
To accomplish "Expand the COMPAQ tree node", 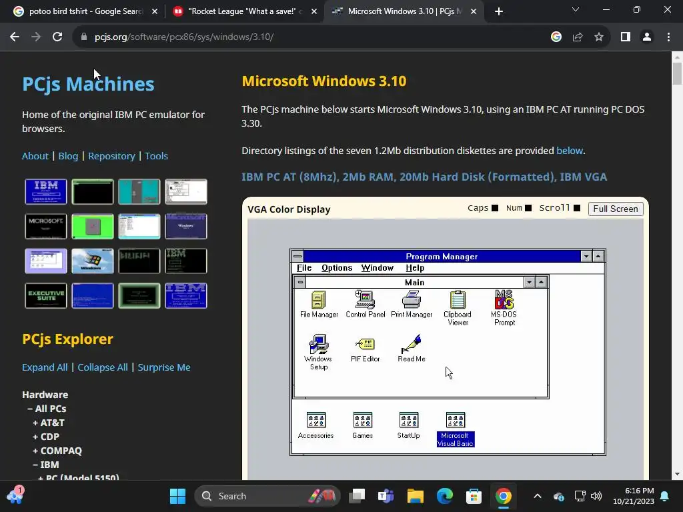I will (57, 451).
